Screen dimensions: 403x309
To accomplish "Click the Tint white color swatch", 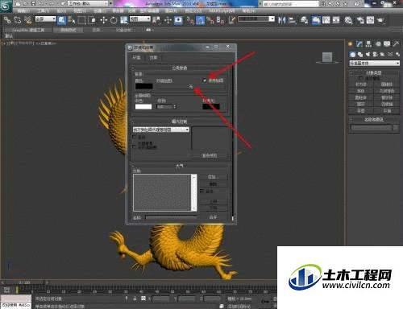I will 143,107.
